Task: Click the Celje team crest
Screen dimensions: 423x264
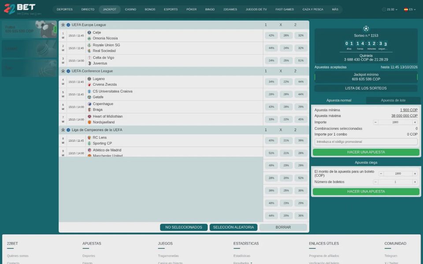Action: click(89, 33)
